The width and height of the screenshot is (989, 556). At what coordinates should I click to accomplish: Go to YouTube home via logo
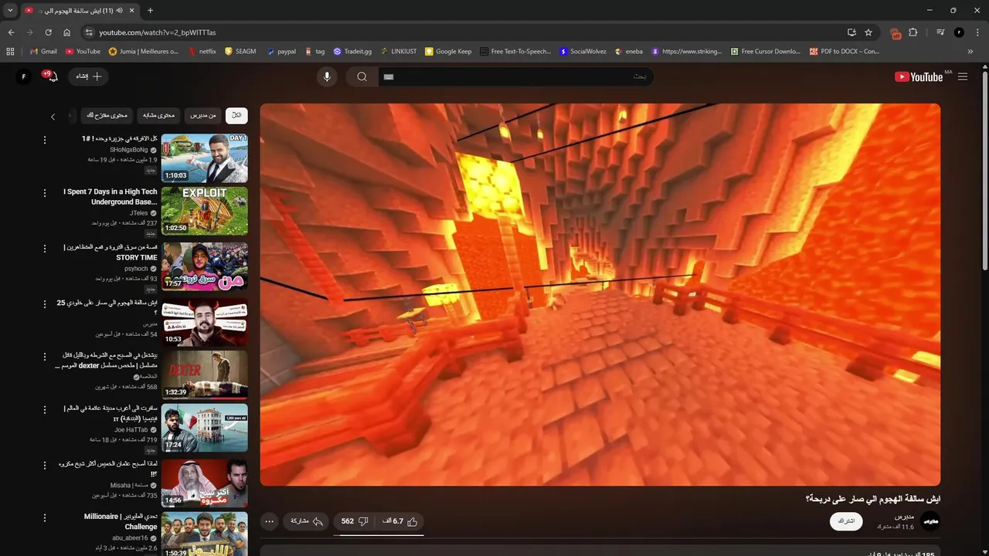click(919, 76)
